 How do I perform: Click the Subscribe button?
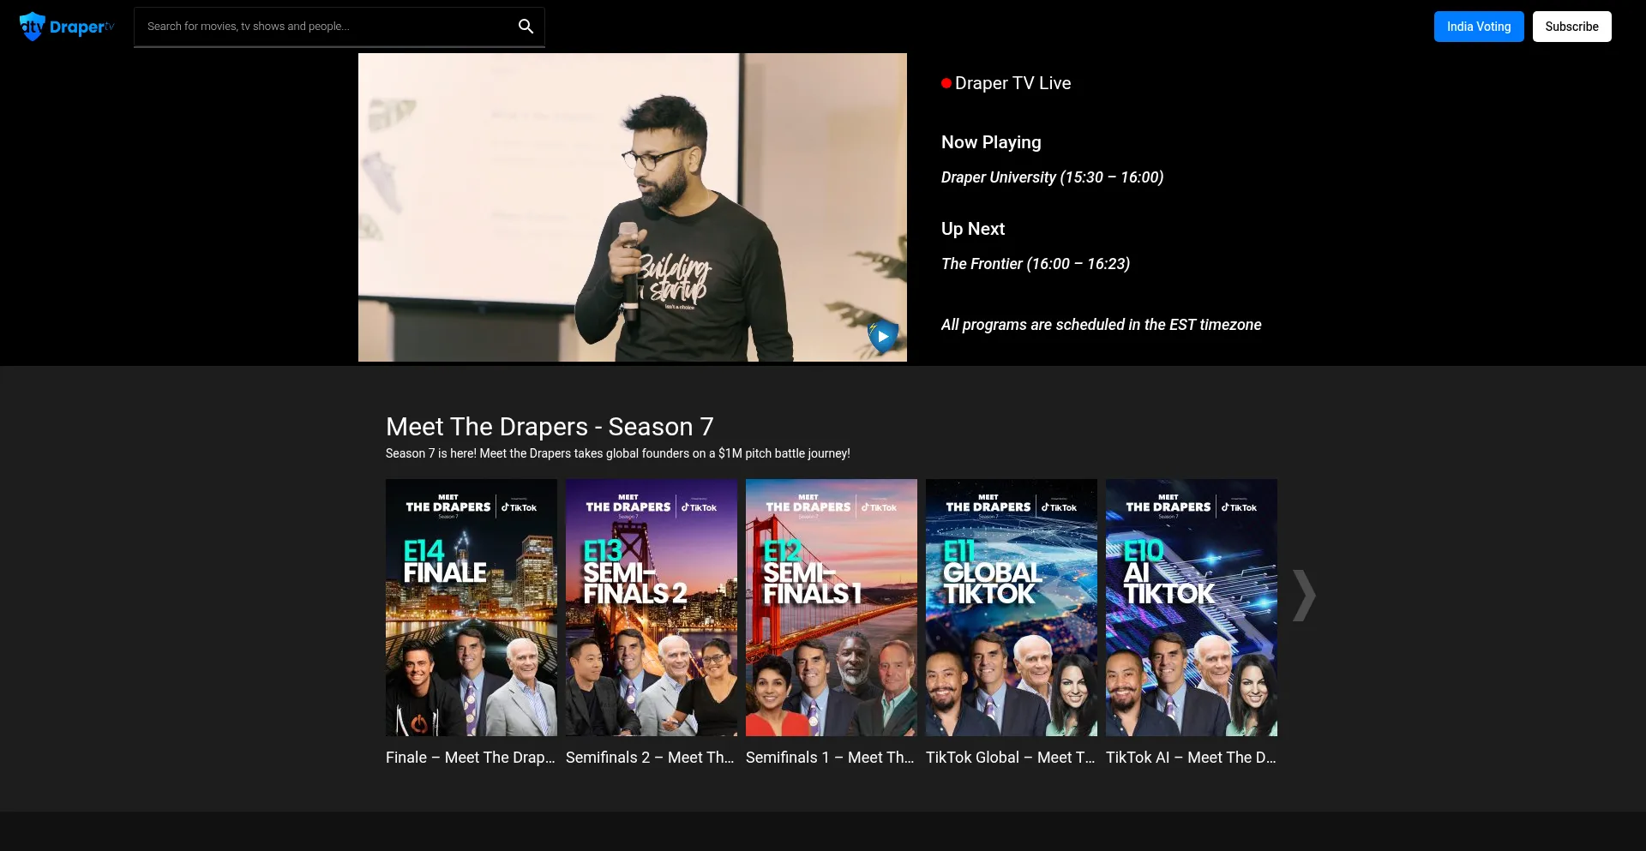(1571, 27)
